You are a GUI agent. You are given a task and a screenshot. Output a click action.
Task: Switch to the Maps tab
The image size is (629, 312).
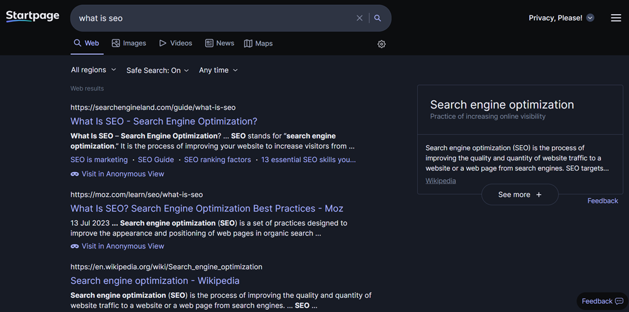(x=258, y=43)
